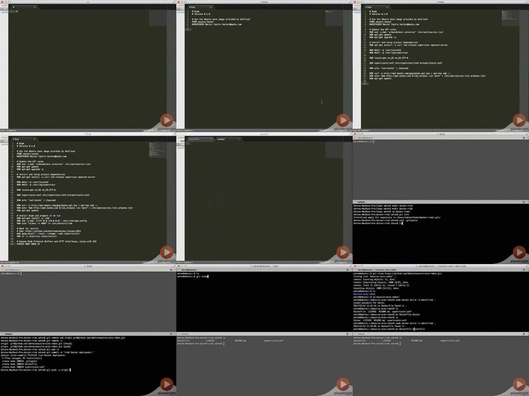The height and width of the screenshot is (396, 529).
Task: Click 'MAINTAINER Hector Castro' line in eight-line Dockerfile
Action: [x=217, y=24]
